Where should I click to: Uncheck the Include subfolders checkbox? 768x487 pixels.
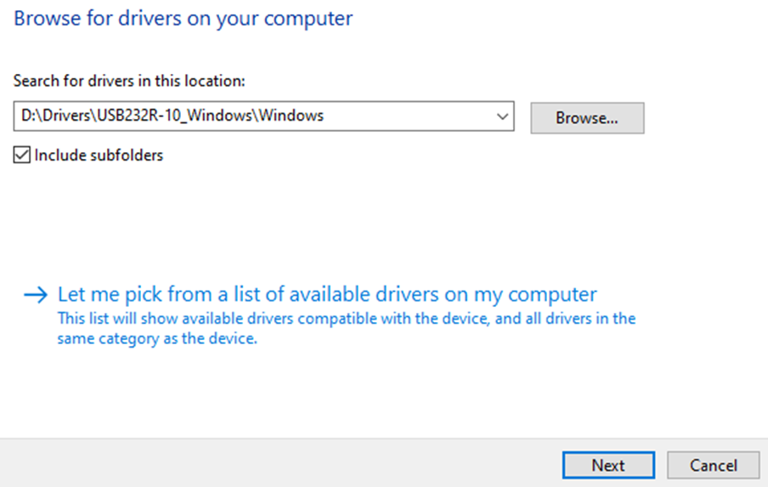(21, 155)
